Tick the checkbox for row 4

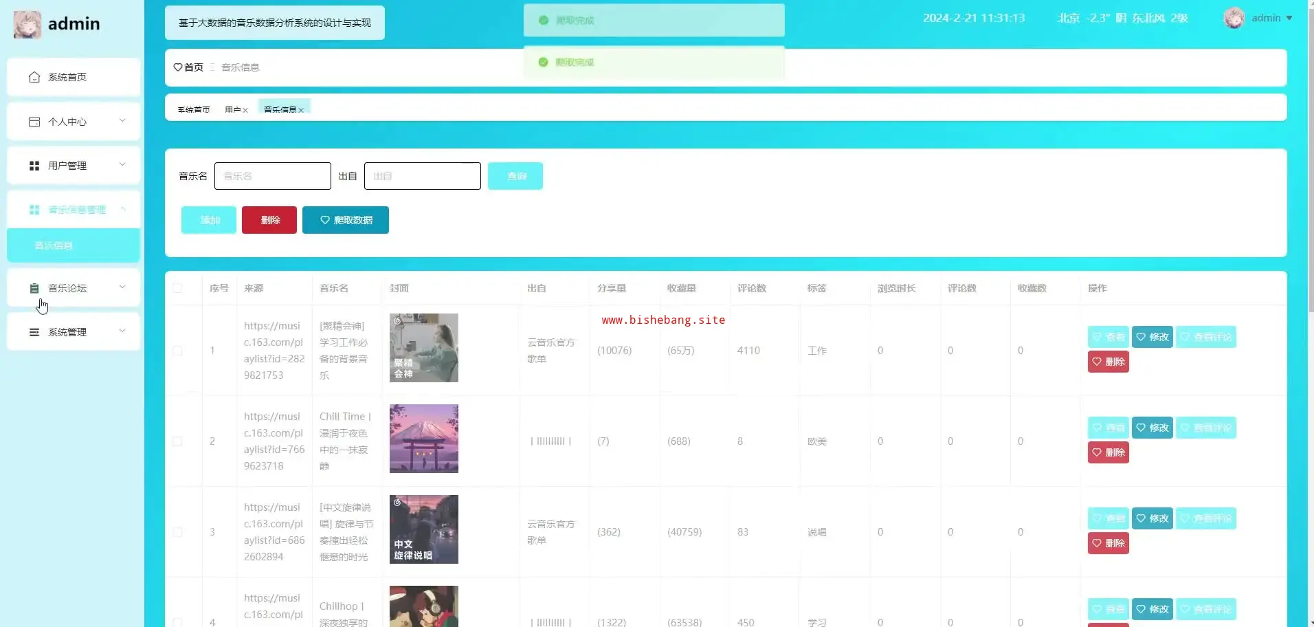177,623
